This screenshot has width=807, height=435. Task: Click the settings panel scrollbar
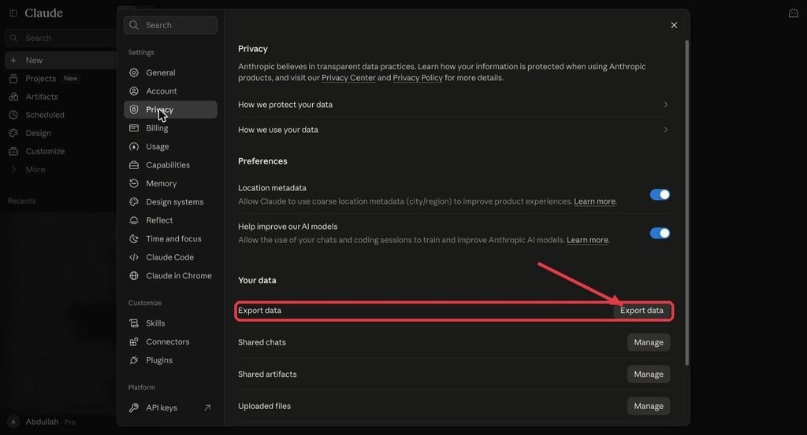coord(686,203)
